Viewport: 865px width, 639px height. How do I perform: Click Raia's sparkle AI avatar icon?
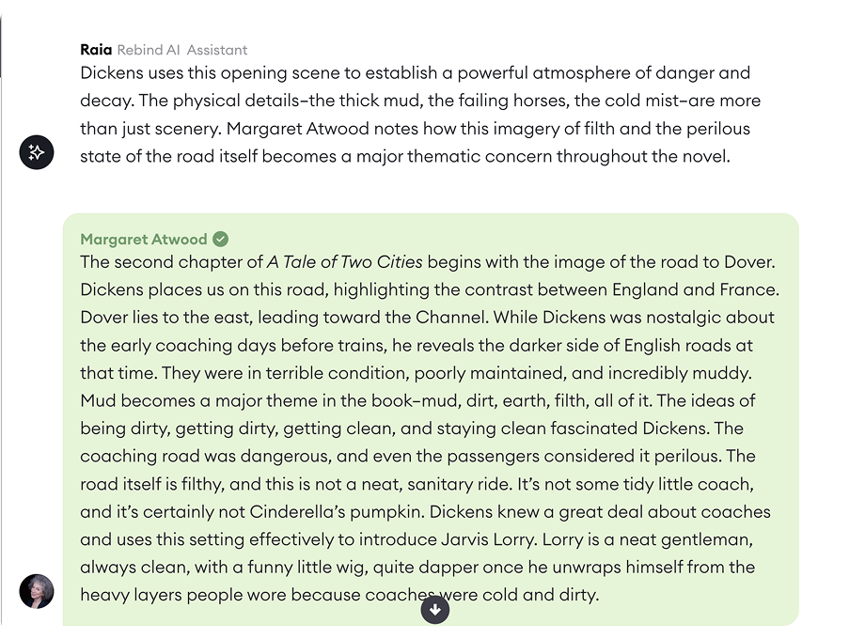click(x=37, y=152)
